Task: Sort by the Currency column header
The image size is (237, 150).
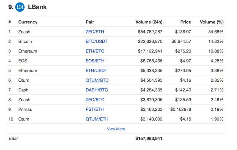Action: click(x=28, y=22)
